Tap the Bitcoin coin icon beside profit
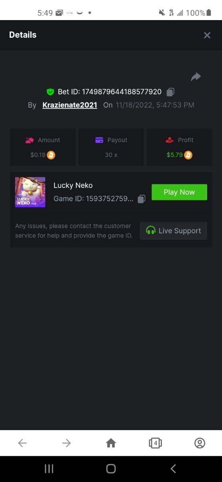 coord(188,155)
